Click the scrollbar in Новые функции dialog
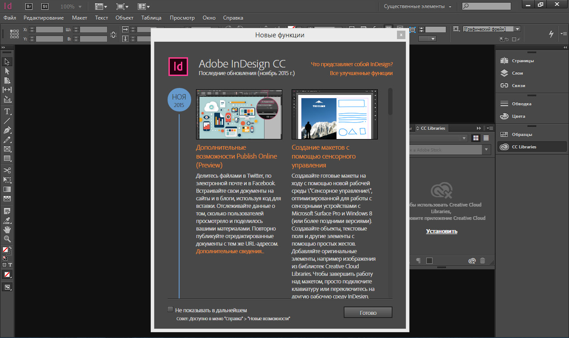This screenshot has width=569, height=338. pyautogui.click(x=390, y=102)
